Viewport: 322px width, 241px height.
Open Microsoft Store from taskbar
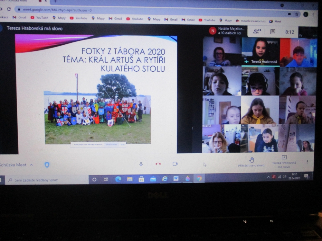point(141,179)
